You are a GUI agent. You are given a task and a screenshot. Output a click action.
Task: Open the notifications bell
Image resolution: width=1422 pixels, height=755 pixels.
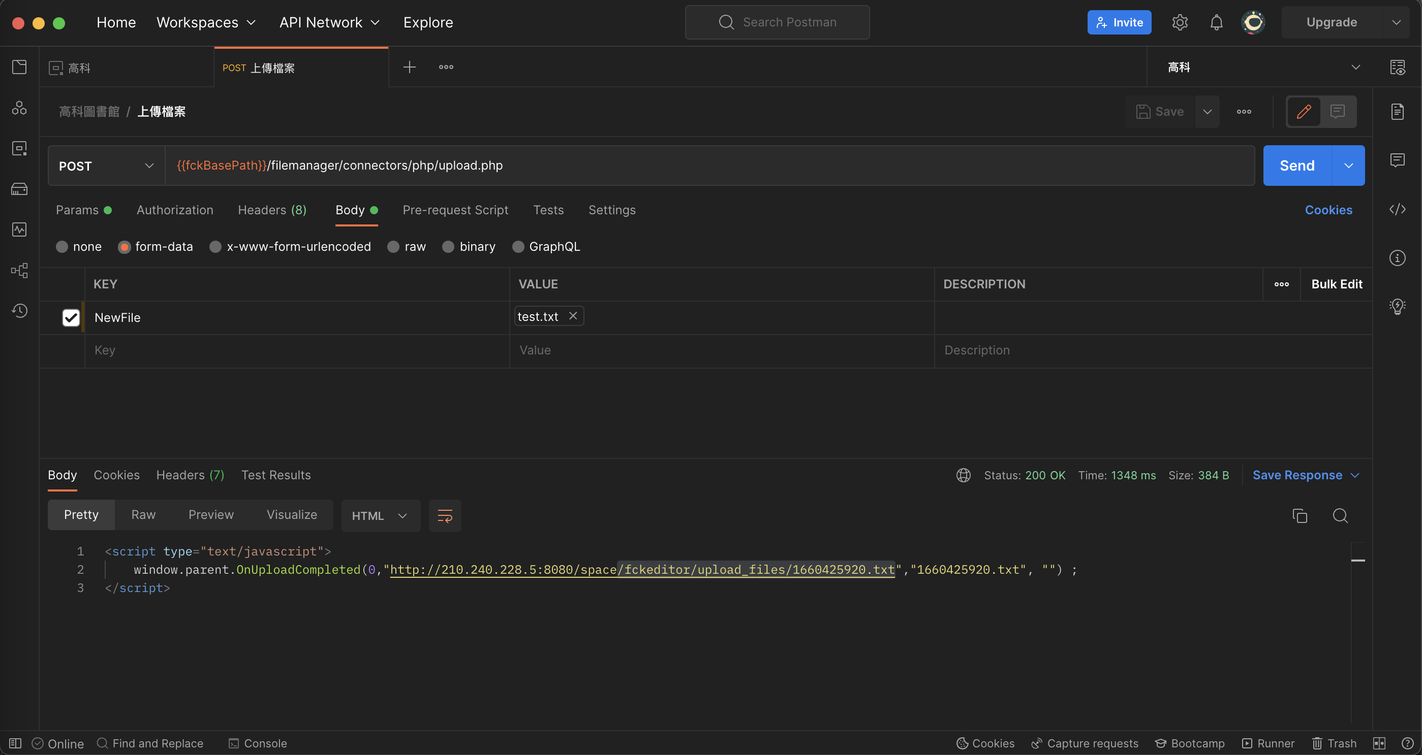[x=1216, y=23]
